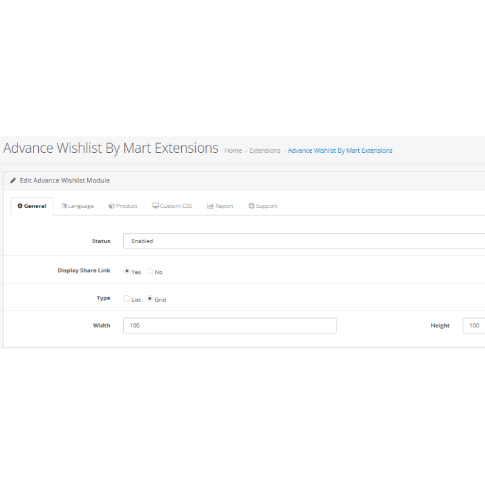This screenshot has width=485, height=485.
Task: Click the bar chart icon on Report tab
Action: [210, 206]
